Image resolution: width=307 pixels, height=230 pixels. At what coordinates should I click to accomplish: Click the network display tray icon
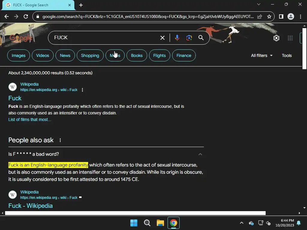pos(261,223)
